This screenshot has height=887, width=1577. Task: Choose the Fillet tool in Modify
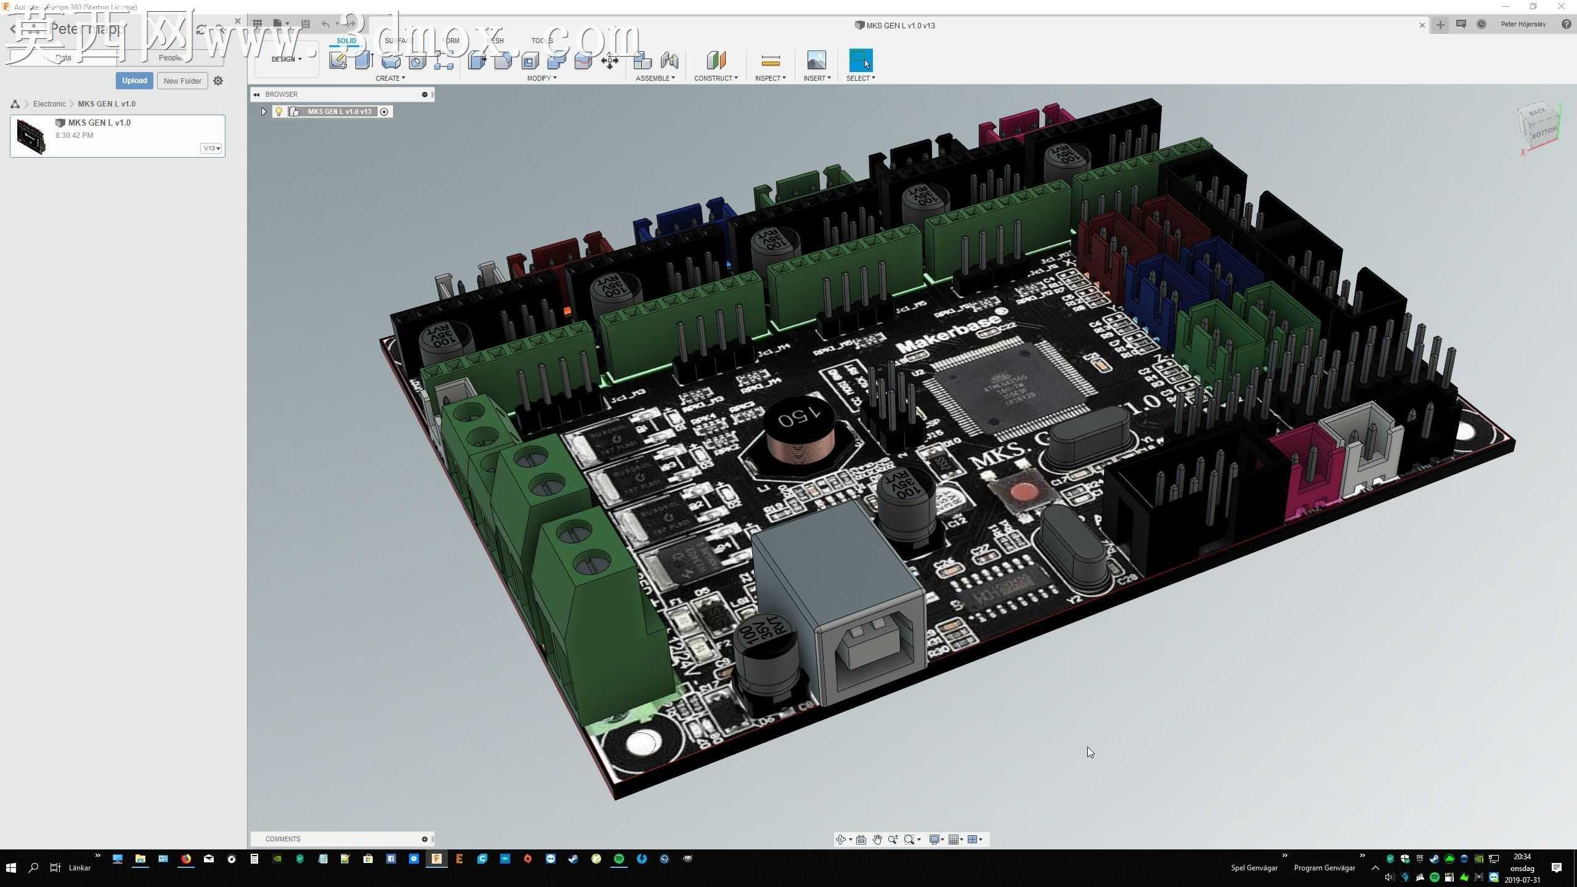coord(503,60)
